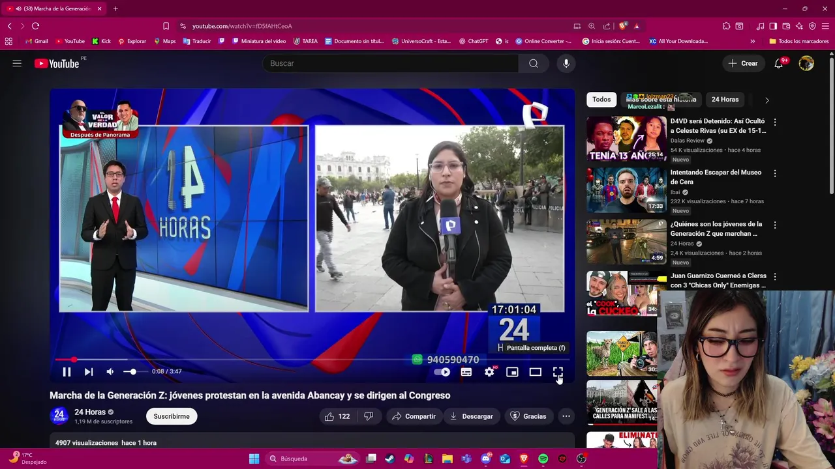Enter full screen with Pantalla completa icon

pyautogui.click(x=558, y=372)
